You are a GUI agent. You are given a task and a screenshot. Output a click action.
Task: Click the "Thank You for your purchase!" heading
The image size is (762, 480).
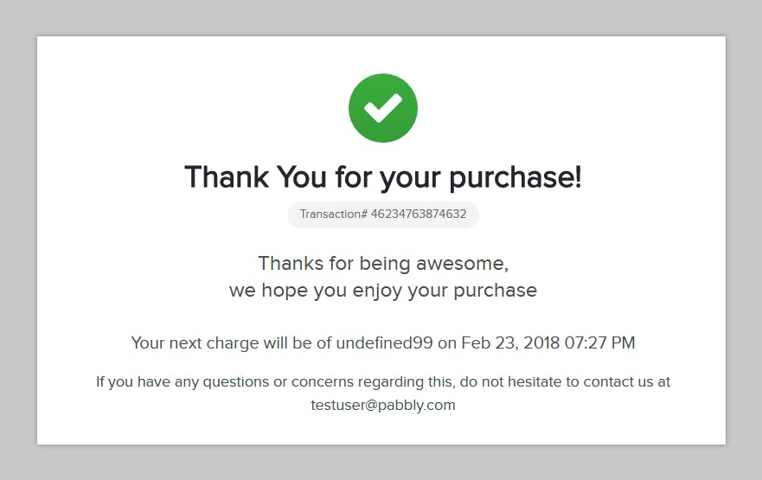[x=382, y=177]
